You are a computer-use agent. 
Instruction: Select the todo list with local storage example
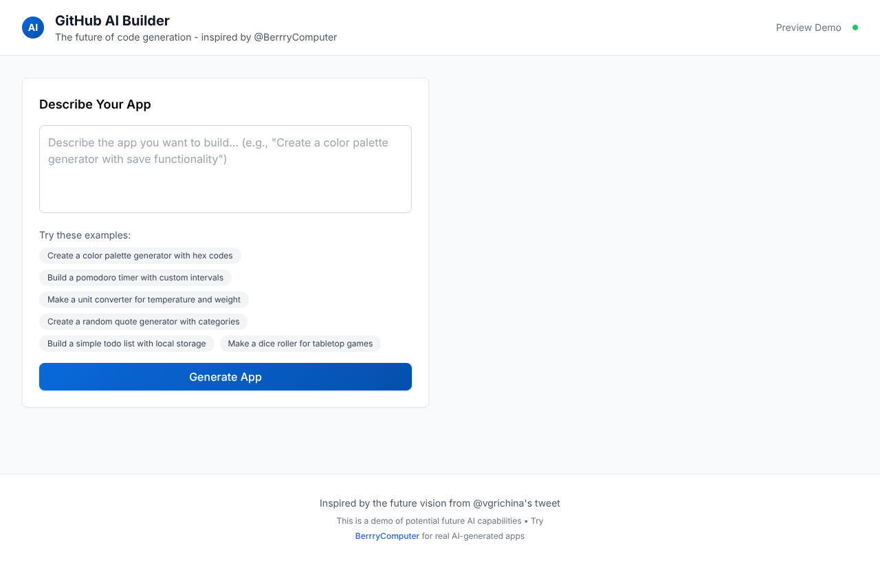pos(126,344)
